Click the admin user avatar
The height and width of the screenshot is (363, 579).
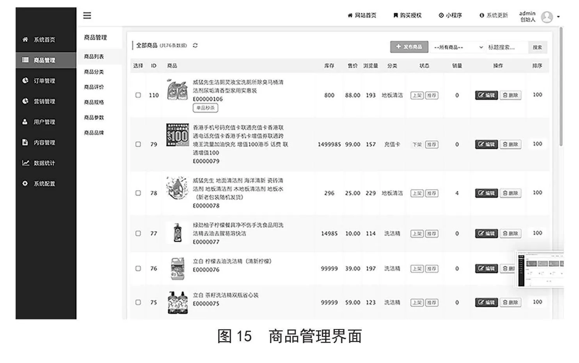[x=547, y=17]
